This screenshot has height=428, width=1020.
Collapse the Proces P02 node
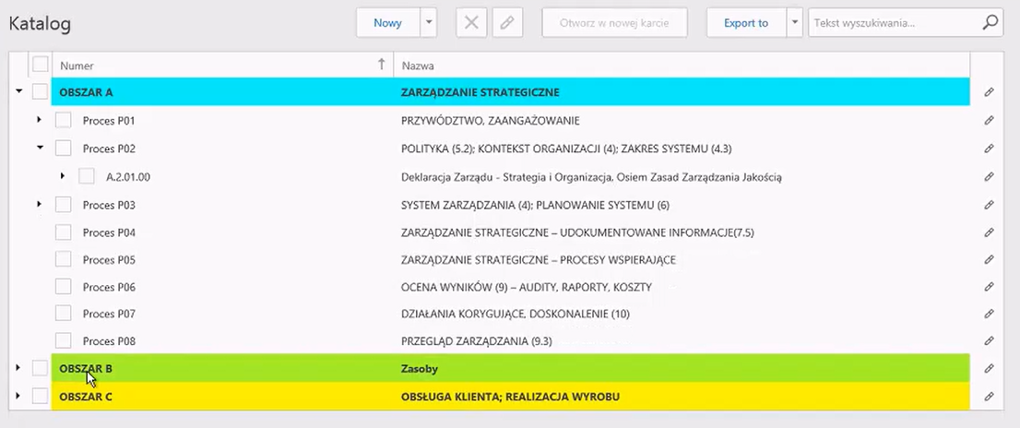tap(41, 147)
